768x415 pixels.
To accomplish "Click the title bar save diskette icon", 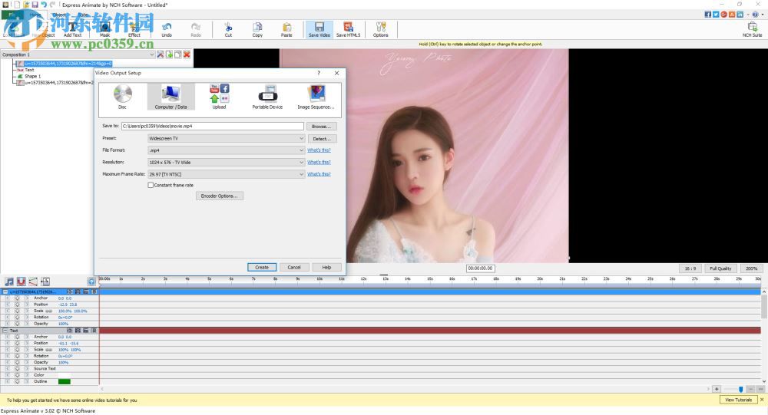I will [35, 5].
